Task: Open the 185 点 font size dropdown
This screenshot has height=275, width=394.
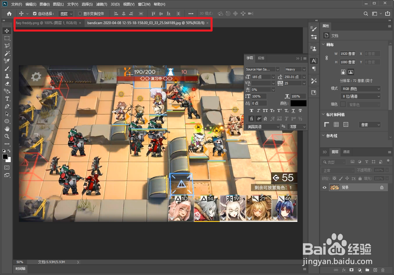Action: click(273, 77)
